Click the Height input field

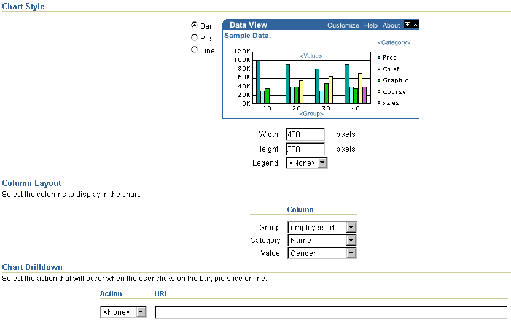click(x=305, y=149)
